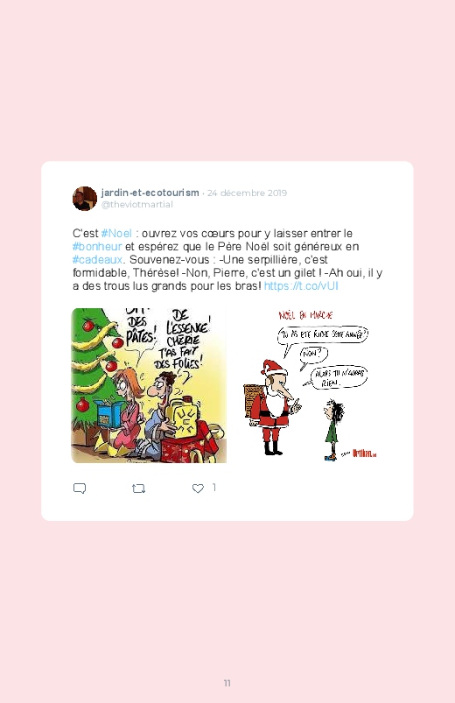Click the "Noël en marche" cartoon title
The height and width of the screenshot is (703, 455).
tap(305, 316)
